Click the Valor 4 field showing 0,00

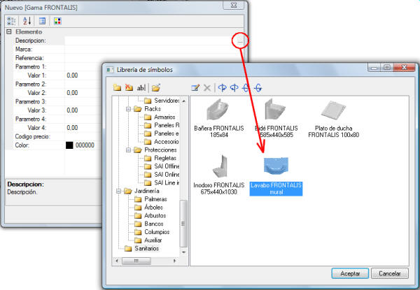click(83, 128)
